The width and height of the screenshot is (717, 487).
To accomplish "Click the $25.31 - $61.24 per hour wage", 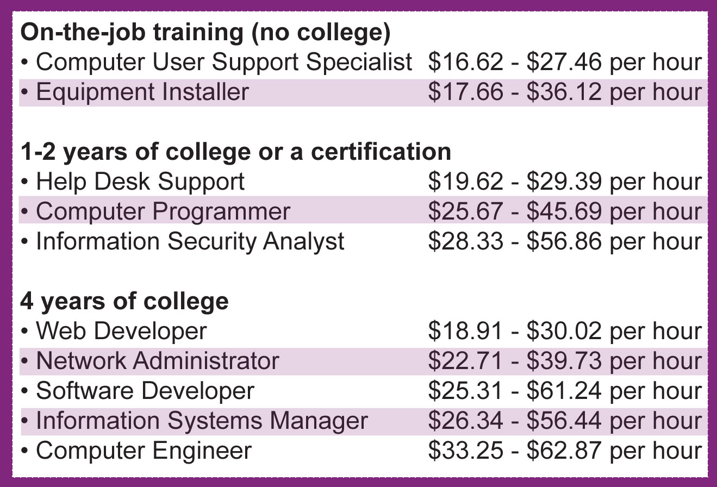I will coord(565,391).
